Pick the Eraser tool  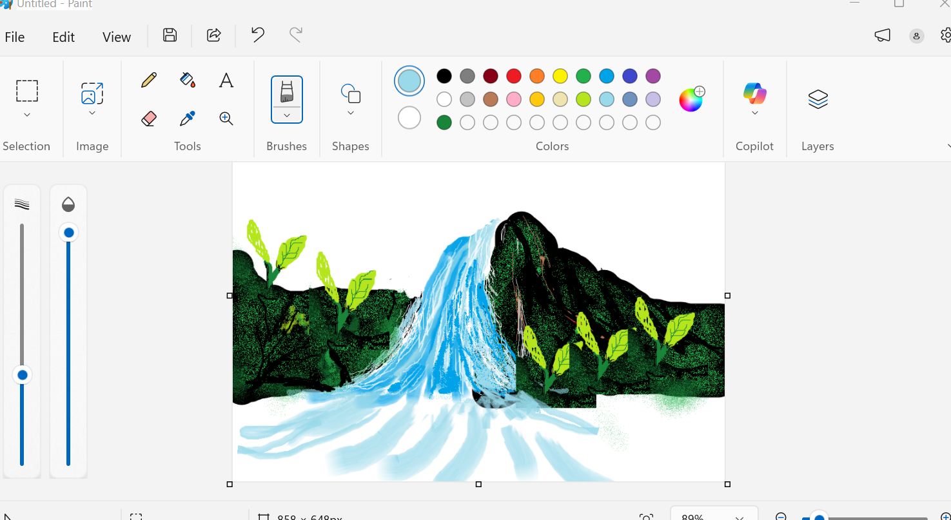tap(148, 119)
